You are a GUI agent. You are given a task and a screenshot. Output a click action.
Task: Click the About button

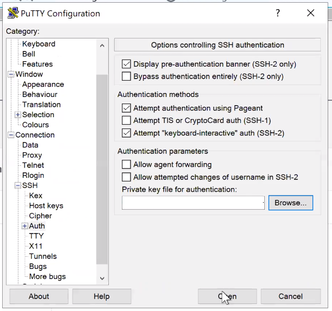tap(39, 296)
